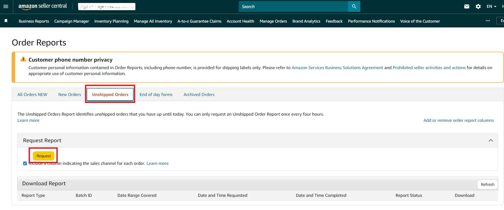The height and width of the screenshot is (210, 504).
Task: Open Prohibited seller activities and actions link
Action: click(x=429, y=68)
